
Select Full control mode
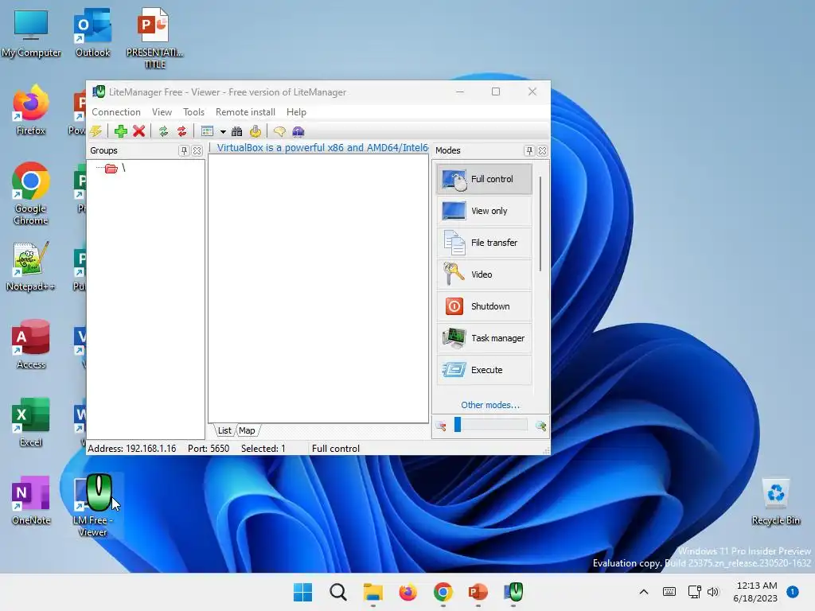pos(485,179)
